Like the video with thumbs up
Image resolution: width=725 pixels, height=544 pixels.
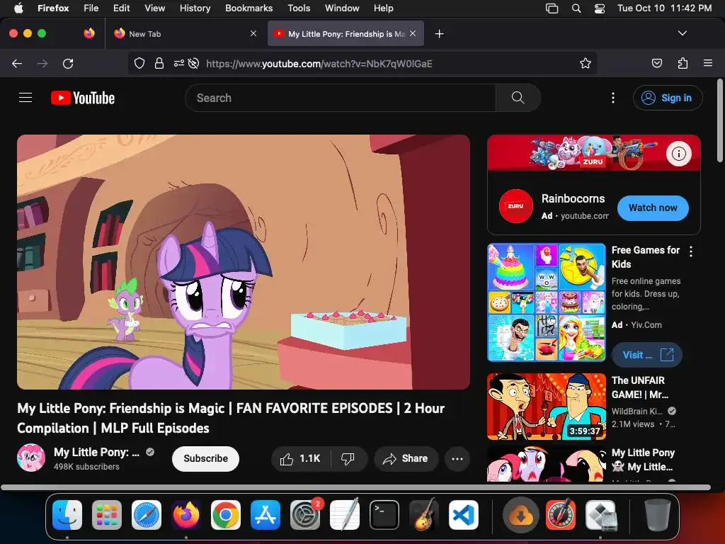pos(300,458)
